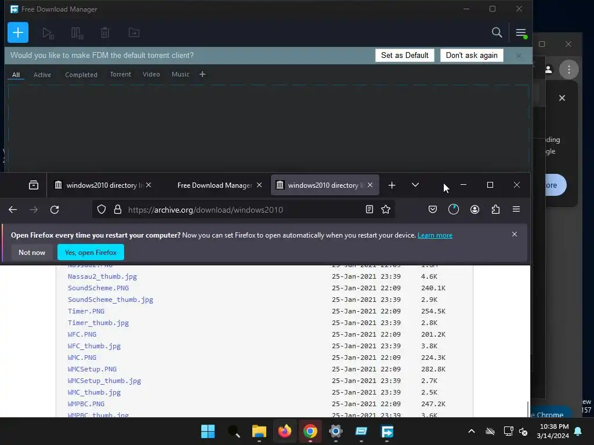Open WFC.PNG file link

82,334
